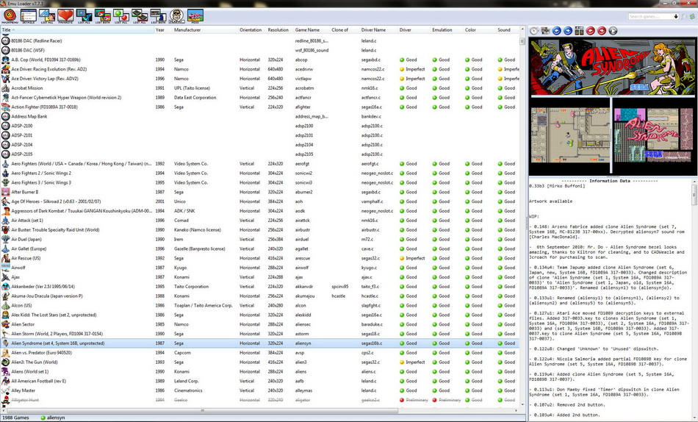The width and height of the screenshot is (698, 422).
Task: Click the blue left arrow button
Action: [556, 31]
